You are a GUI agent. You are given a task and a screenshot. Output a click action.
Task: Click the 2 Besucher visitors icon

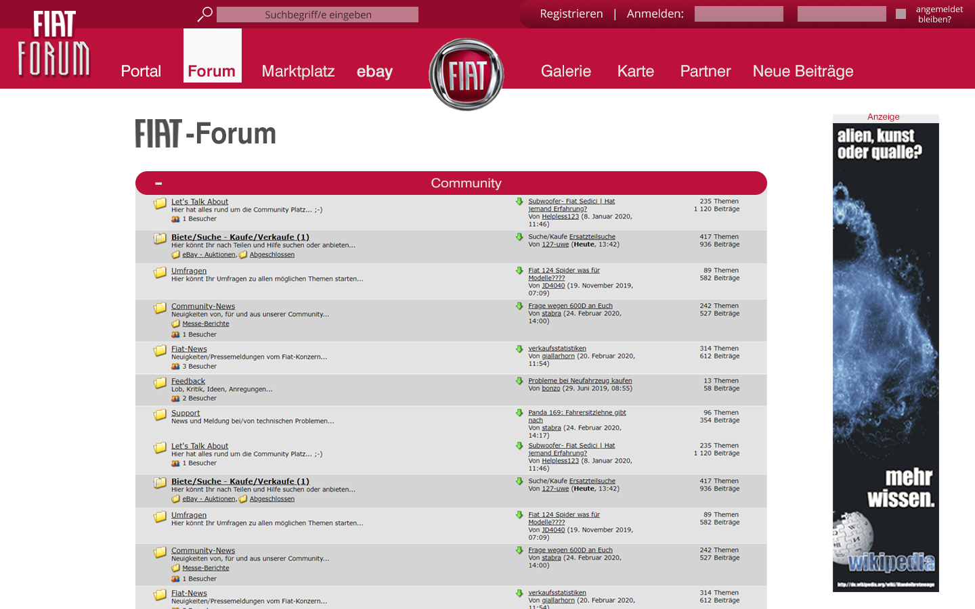click(x=175, y=399)
